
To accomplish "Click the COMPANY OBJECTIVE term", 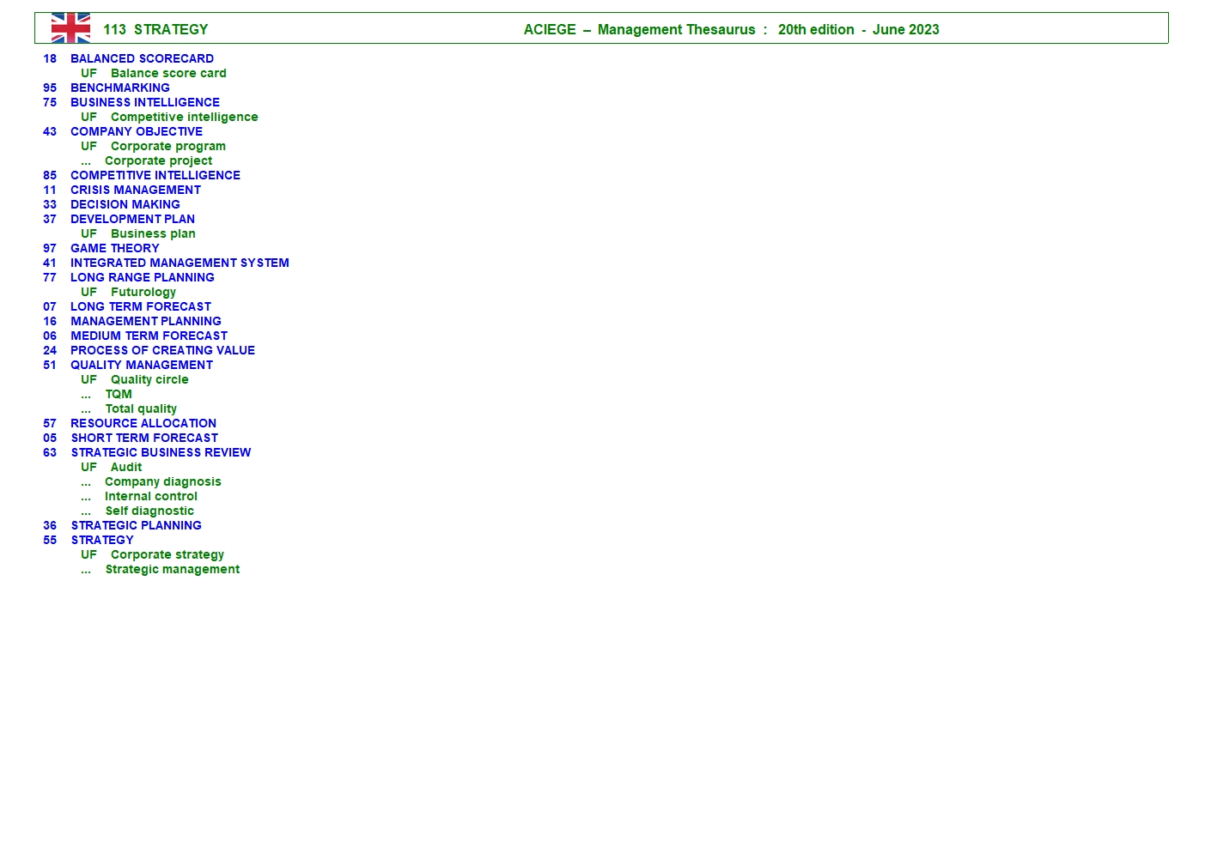I will click(136, 131).
